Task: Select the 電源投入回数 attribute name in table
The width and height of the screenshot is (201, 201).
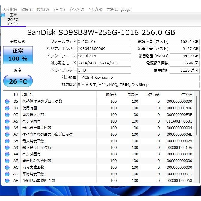Action: coord(33,115)
